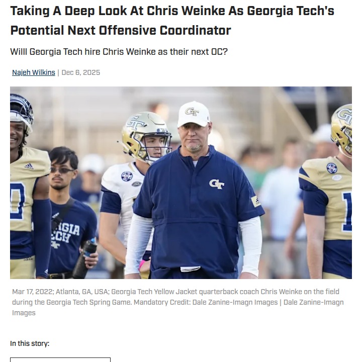The width and height of the screenshot is (362, 362).
Task: Open author Najeh Wilkins' profile link
Action: coord(34,72)
